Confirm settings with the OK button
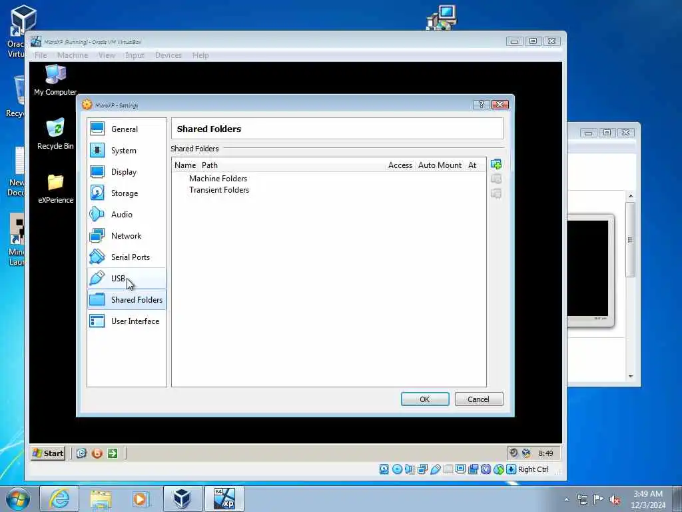 (x=425, y=399)
